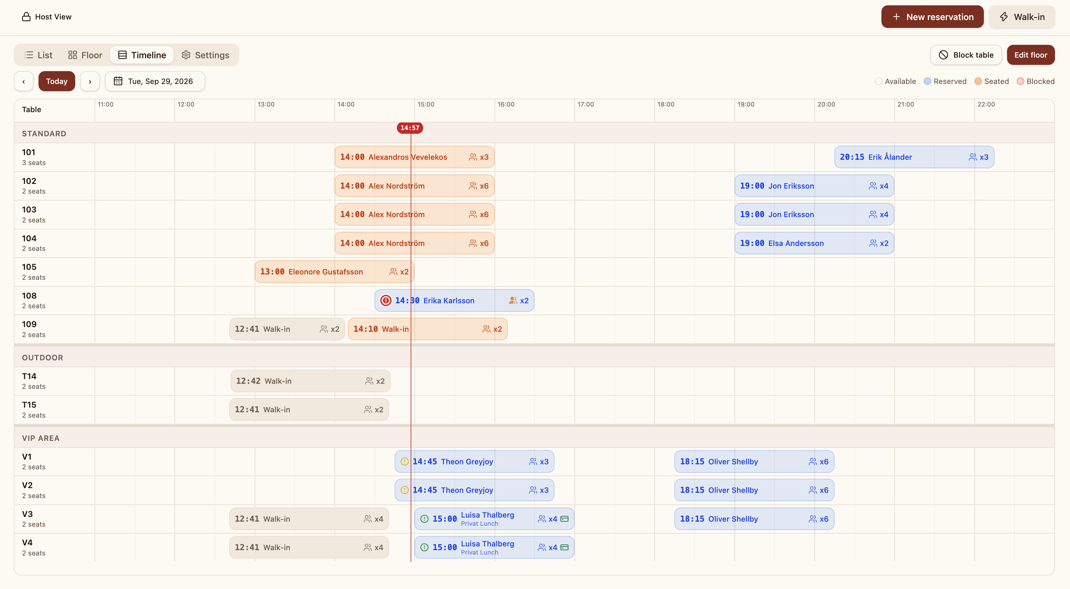The image size is (1070, 589).
Task: Click the Reserved legend swatch
Action: click(927, 81)
